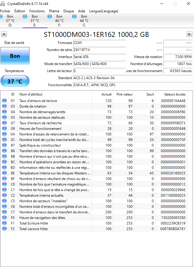Click the disk model title ST1000DM003-1ER162
The width and height of the screenshot is (194, 267).
(x=97, y=34)
